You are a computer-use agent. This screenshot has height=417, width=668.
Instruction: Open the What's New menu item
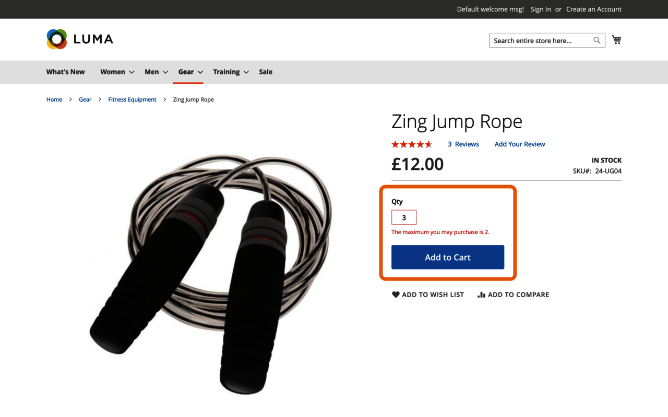tap(65, 72)
